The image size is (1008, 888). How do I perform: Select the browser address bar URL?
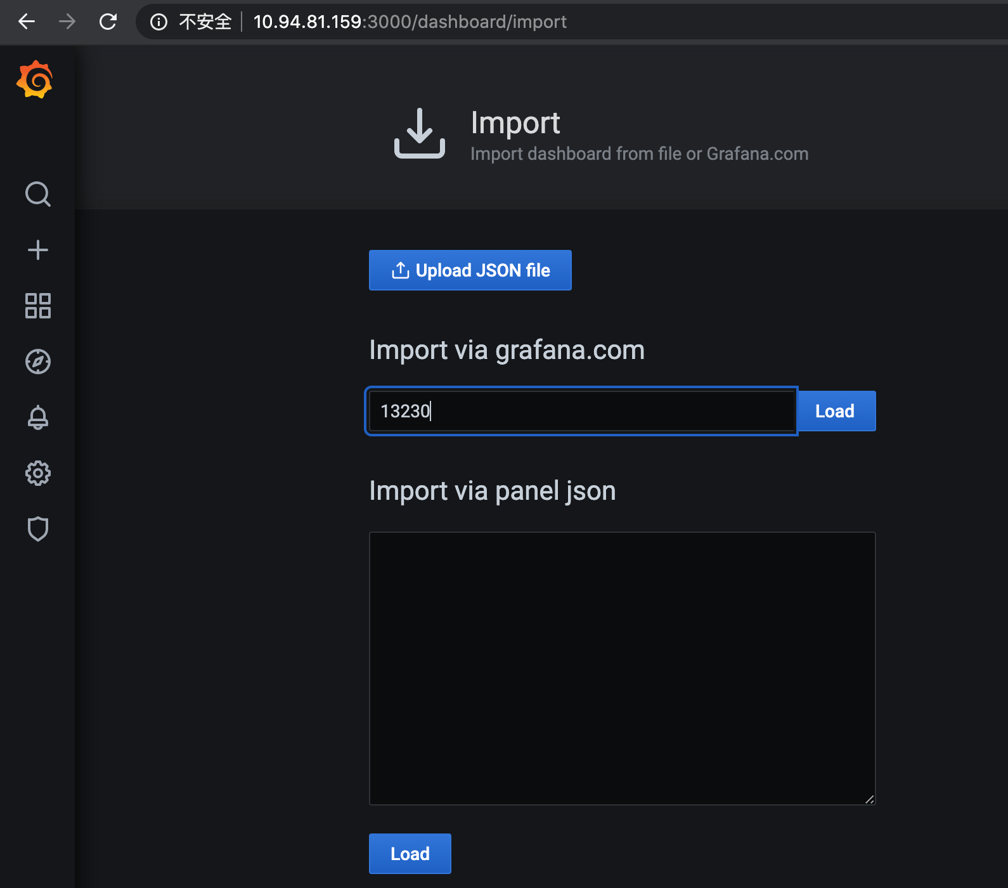click(410, 22)
